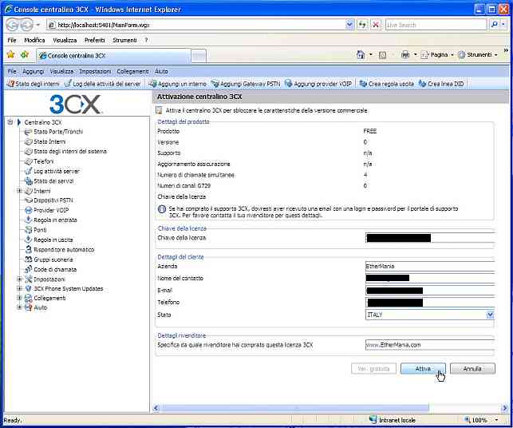The width and height of the screenshot is (513, 428).
Task: Click the Favorites star icon
Action: (x=11, y=54)
